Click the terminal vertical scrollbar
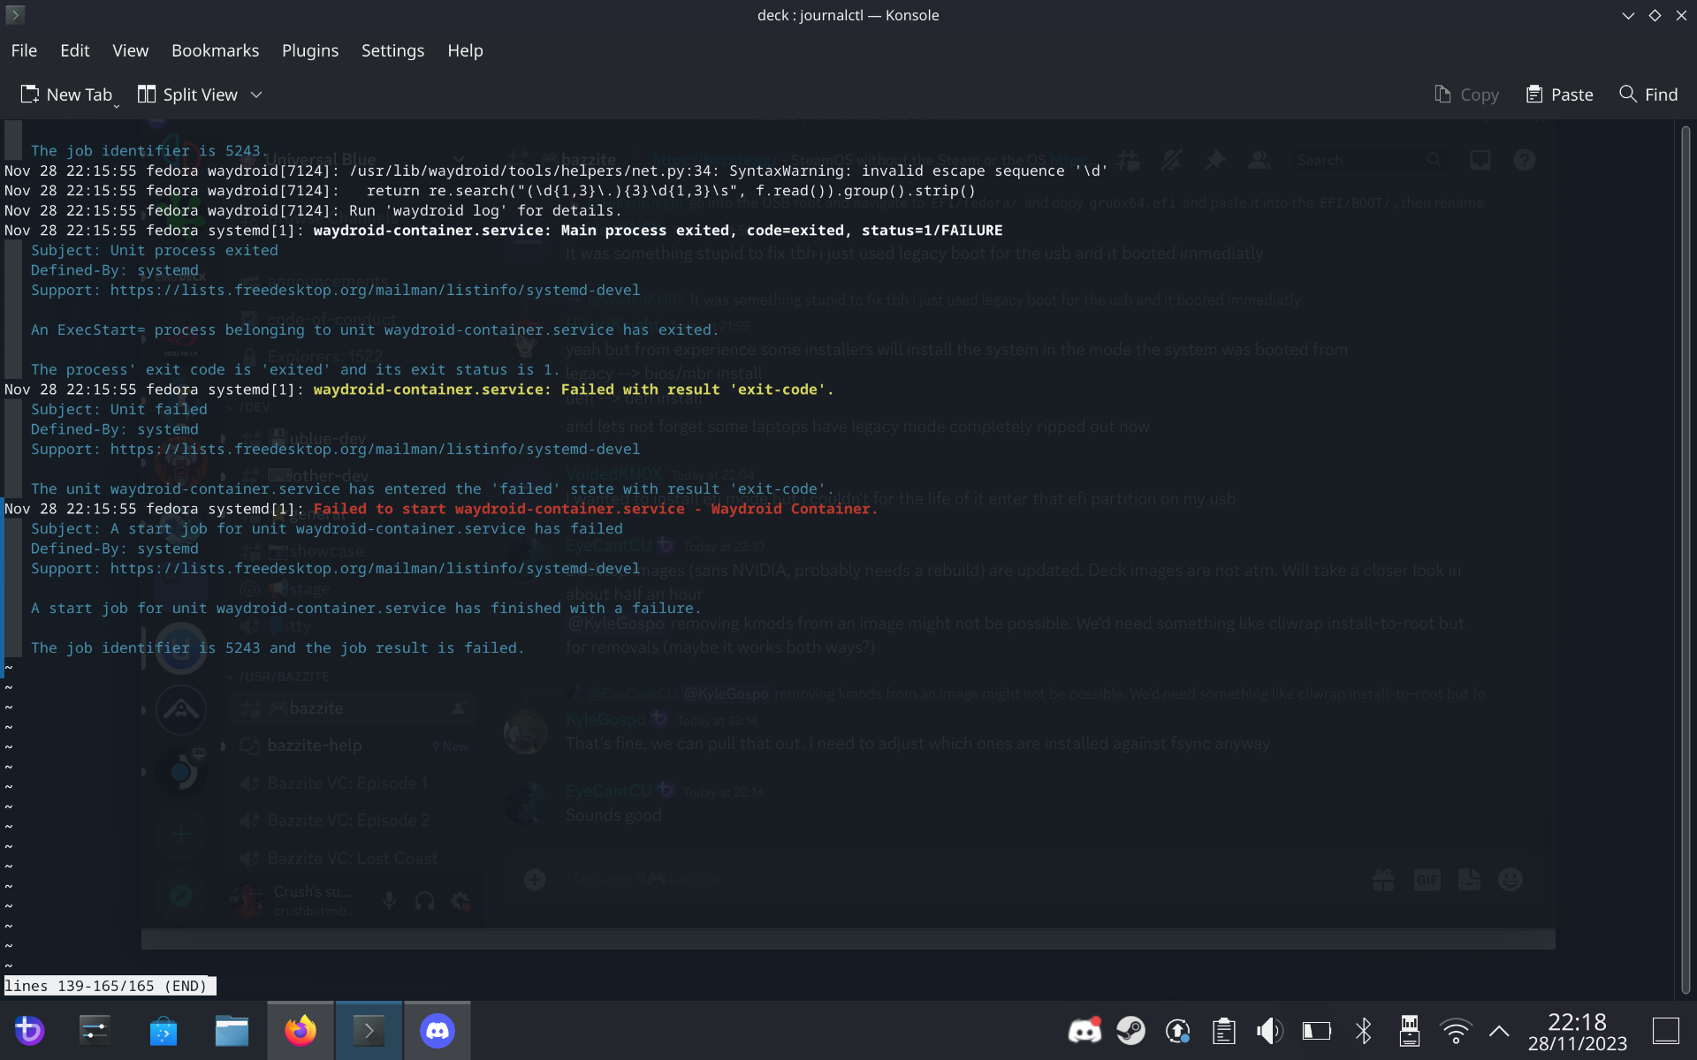Screen dimensions: 1697x1060 point(1686,556)
